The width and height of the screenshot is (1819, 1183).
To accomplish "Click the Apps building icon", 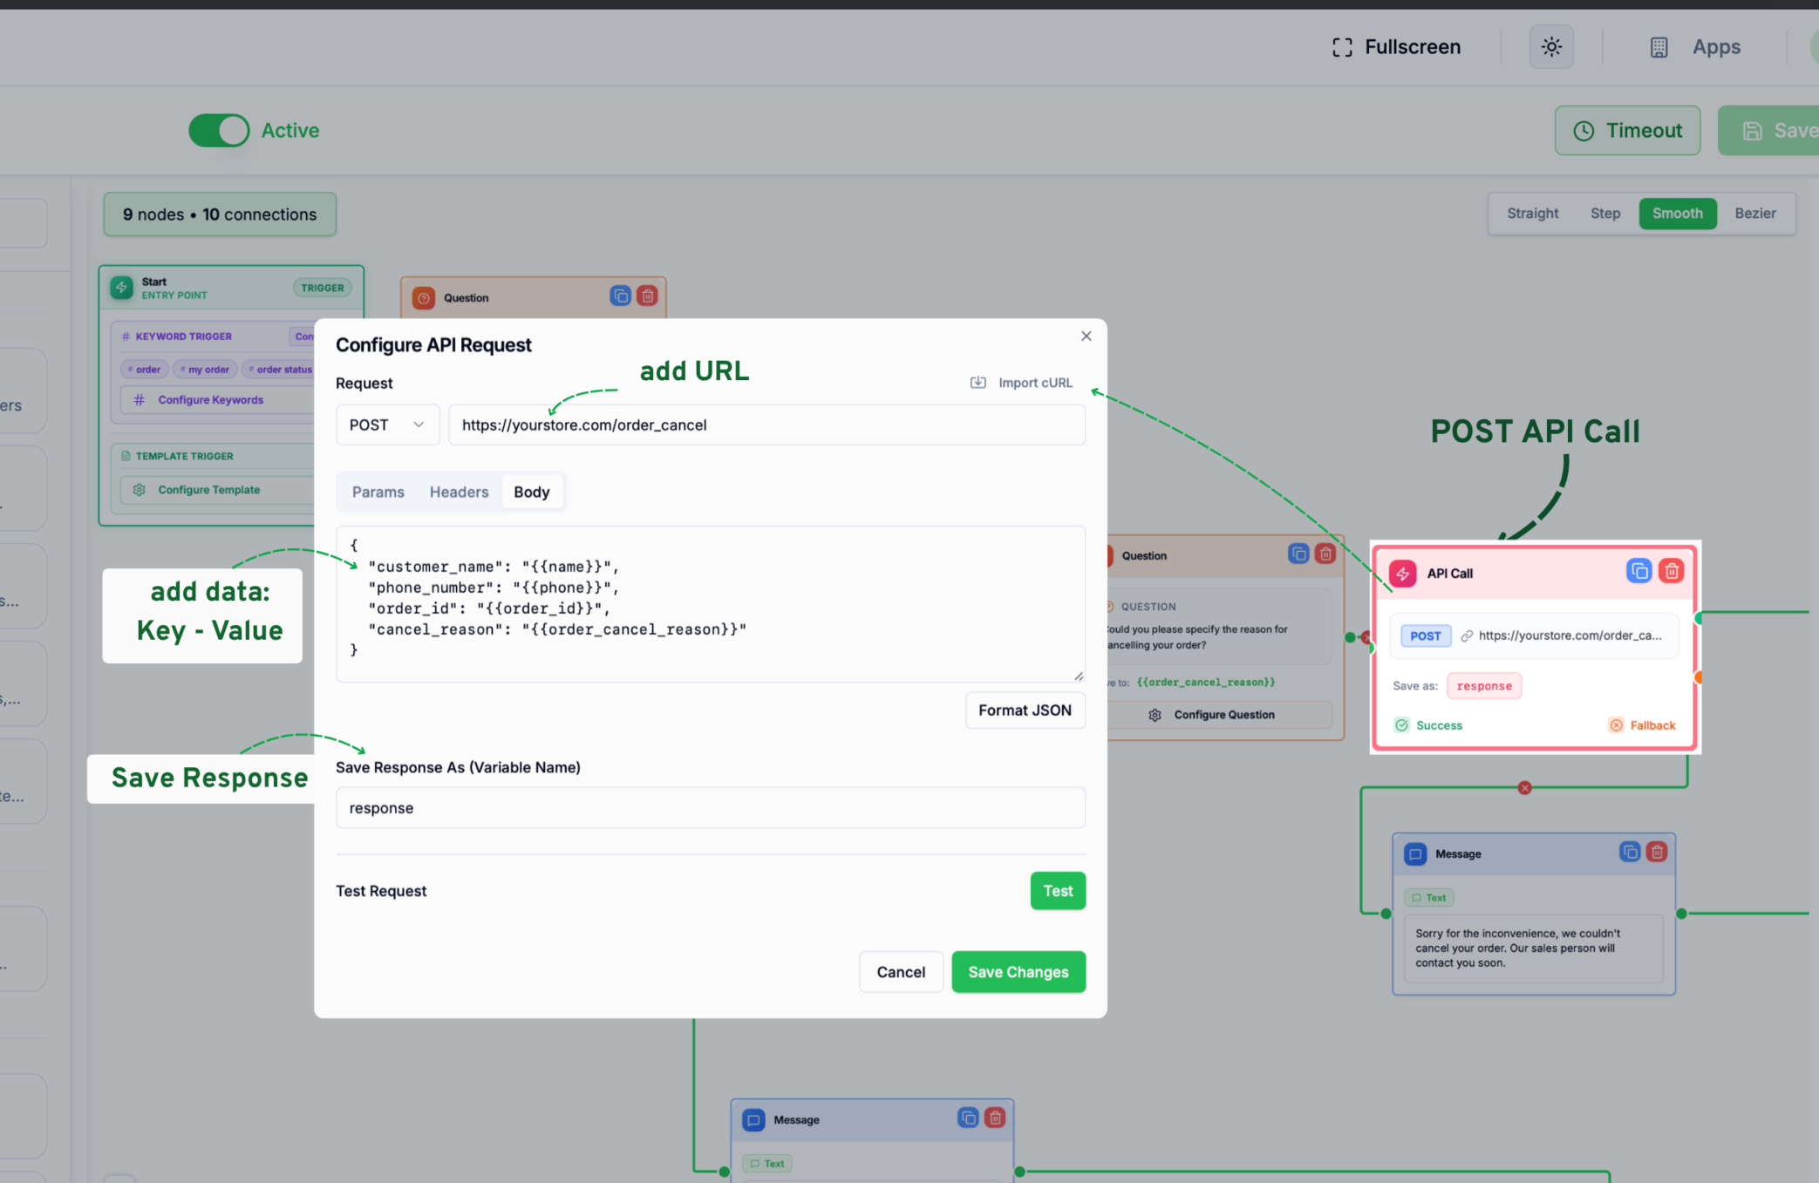I will pos(1659,47).
